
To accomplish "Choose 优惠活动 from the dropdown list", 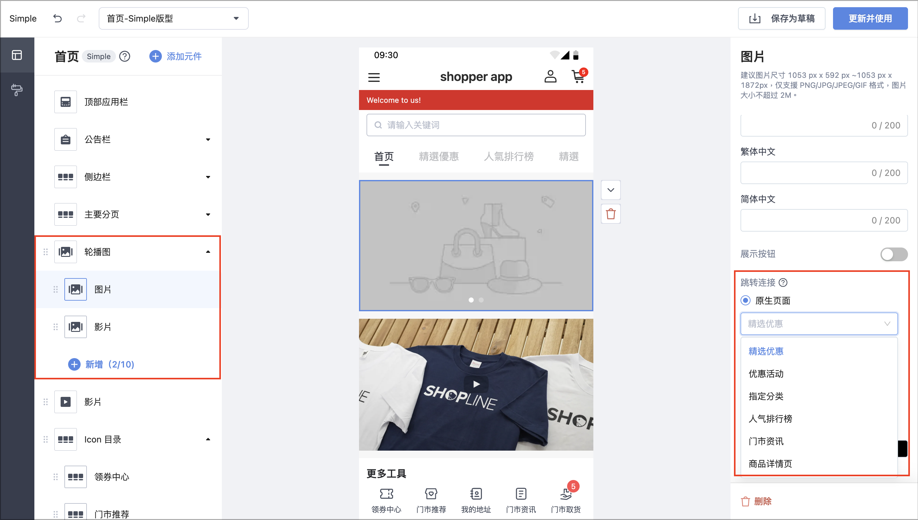I will point(819,373).
